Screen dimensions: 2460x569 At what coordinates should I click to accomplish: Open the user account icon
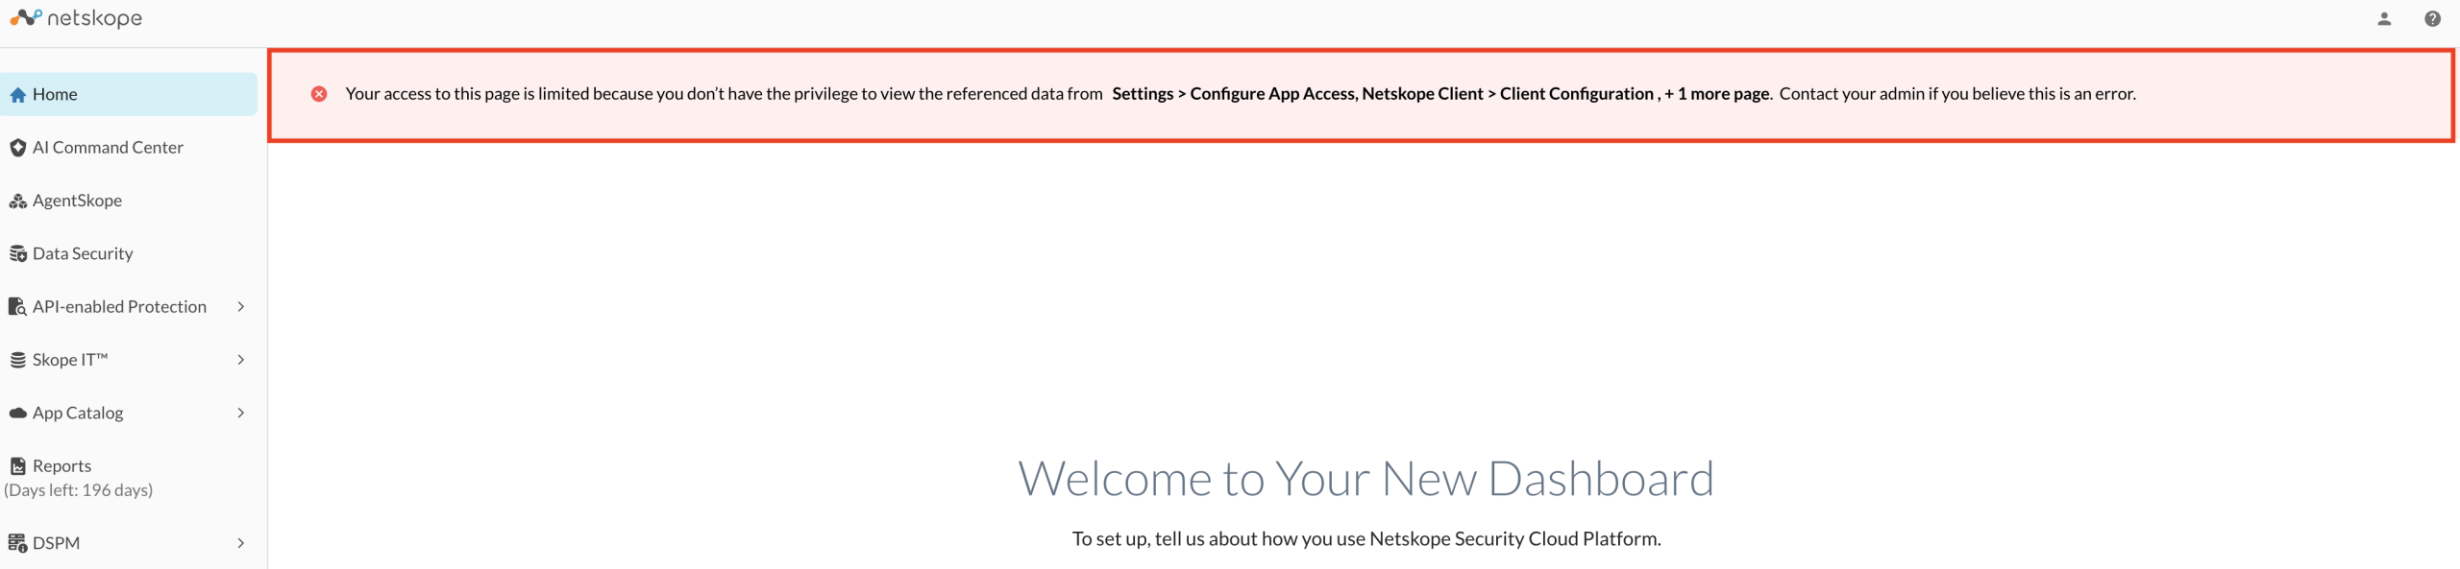coord(2384,18)
